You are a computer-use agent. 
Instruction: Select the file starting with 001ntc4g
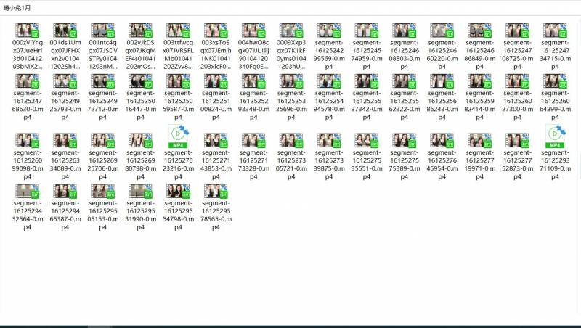[x=102, y=30]
